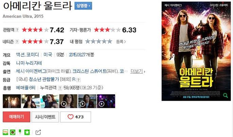Expand cast list with 더보기
233x137 pixels.
coord(138,72)
